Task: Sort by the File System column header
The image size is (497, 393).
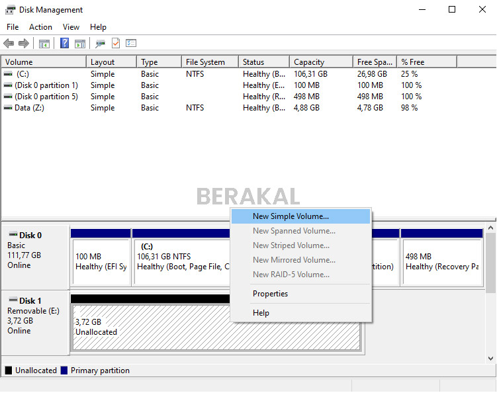Action: click(x=205, y=62)
